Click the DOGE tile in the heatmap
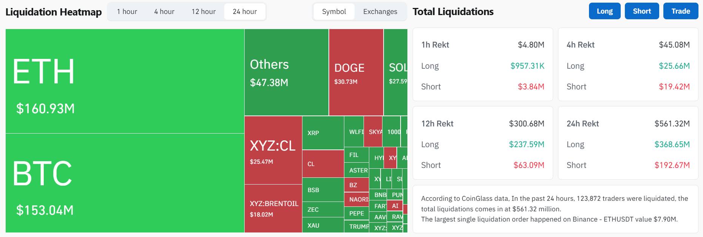703x237 pixels. (x=355, y=72)
